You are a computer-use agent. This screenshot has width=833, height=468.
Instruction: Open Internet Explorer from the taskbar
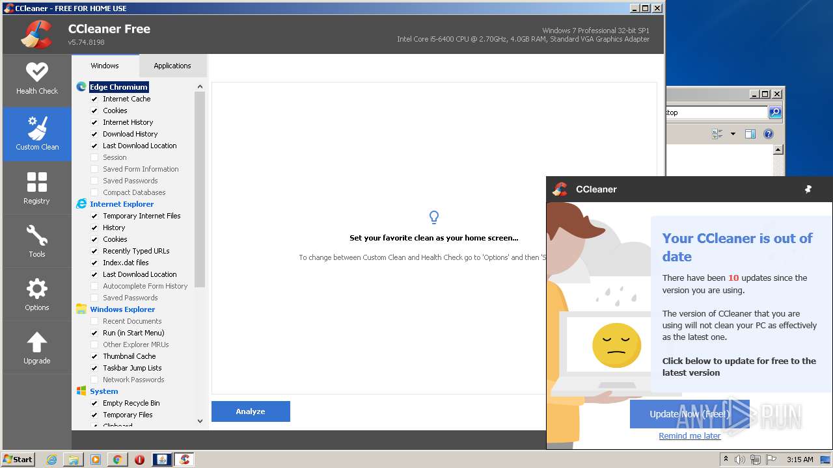pyautogui.click(x=52, y=460)
